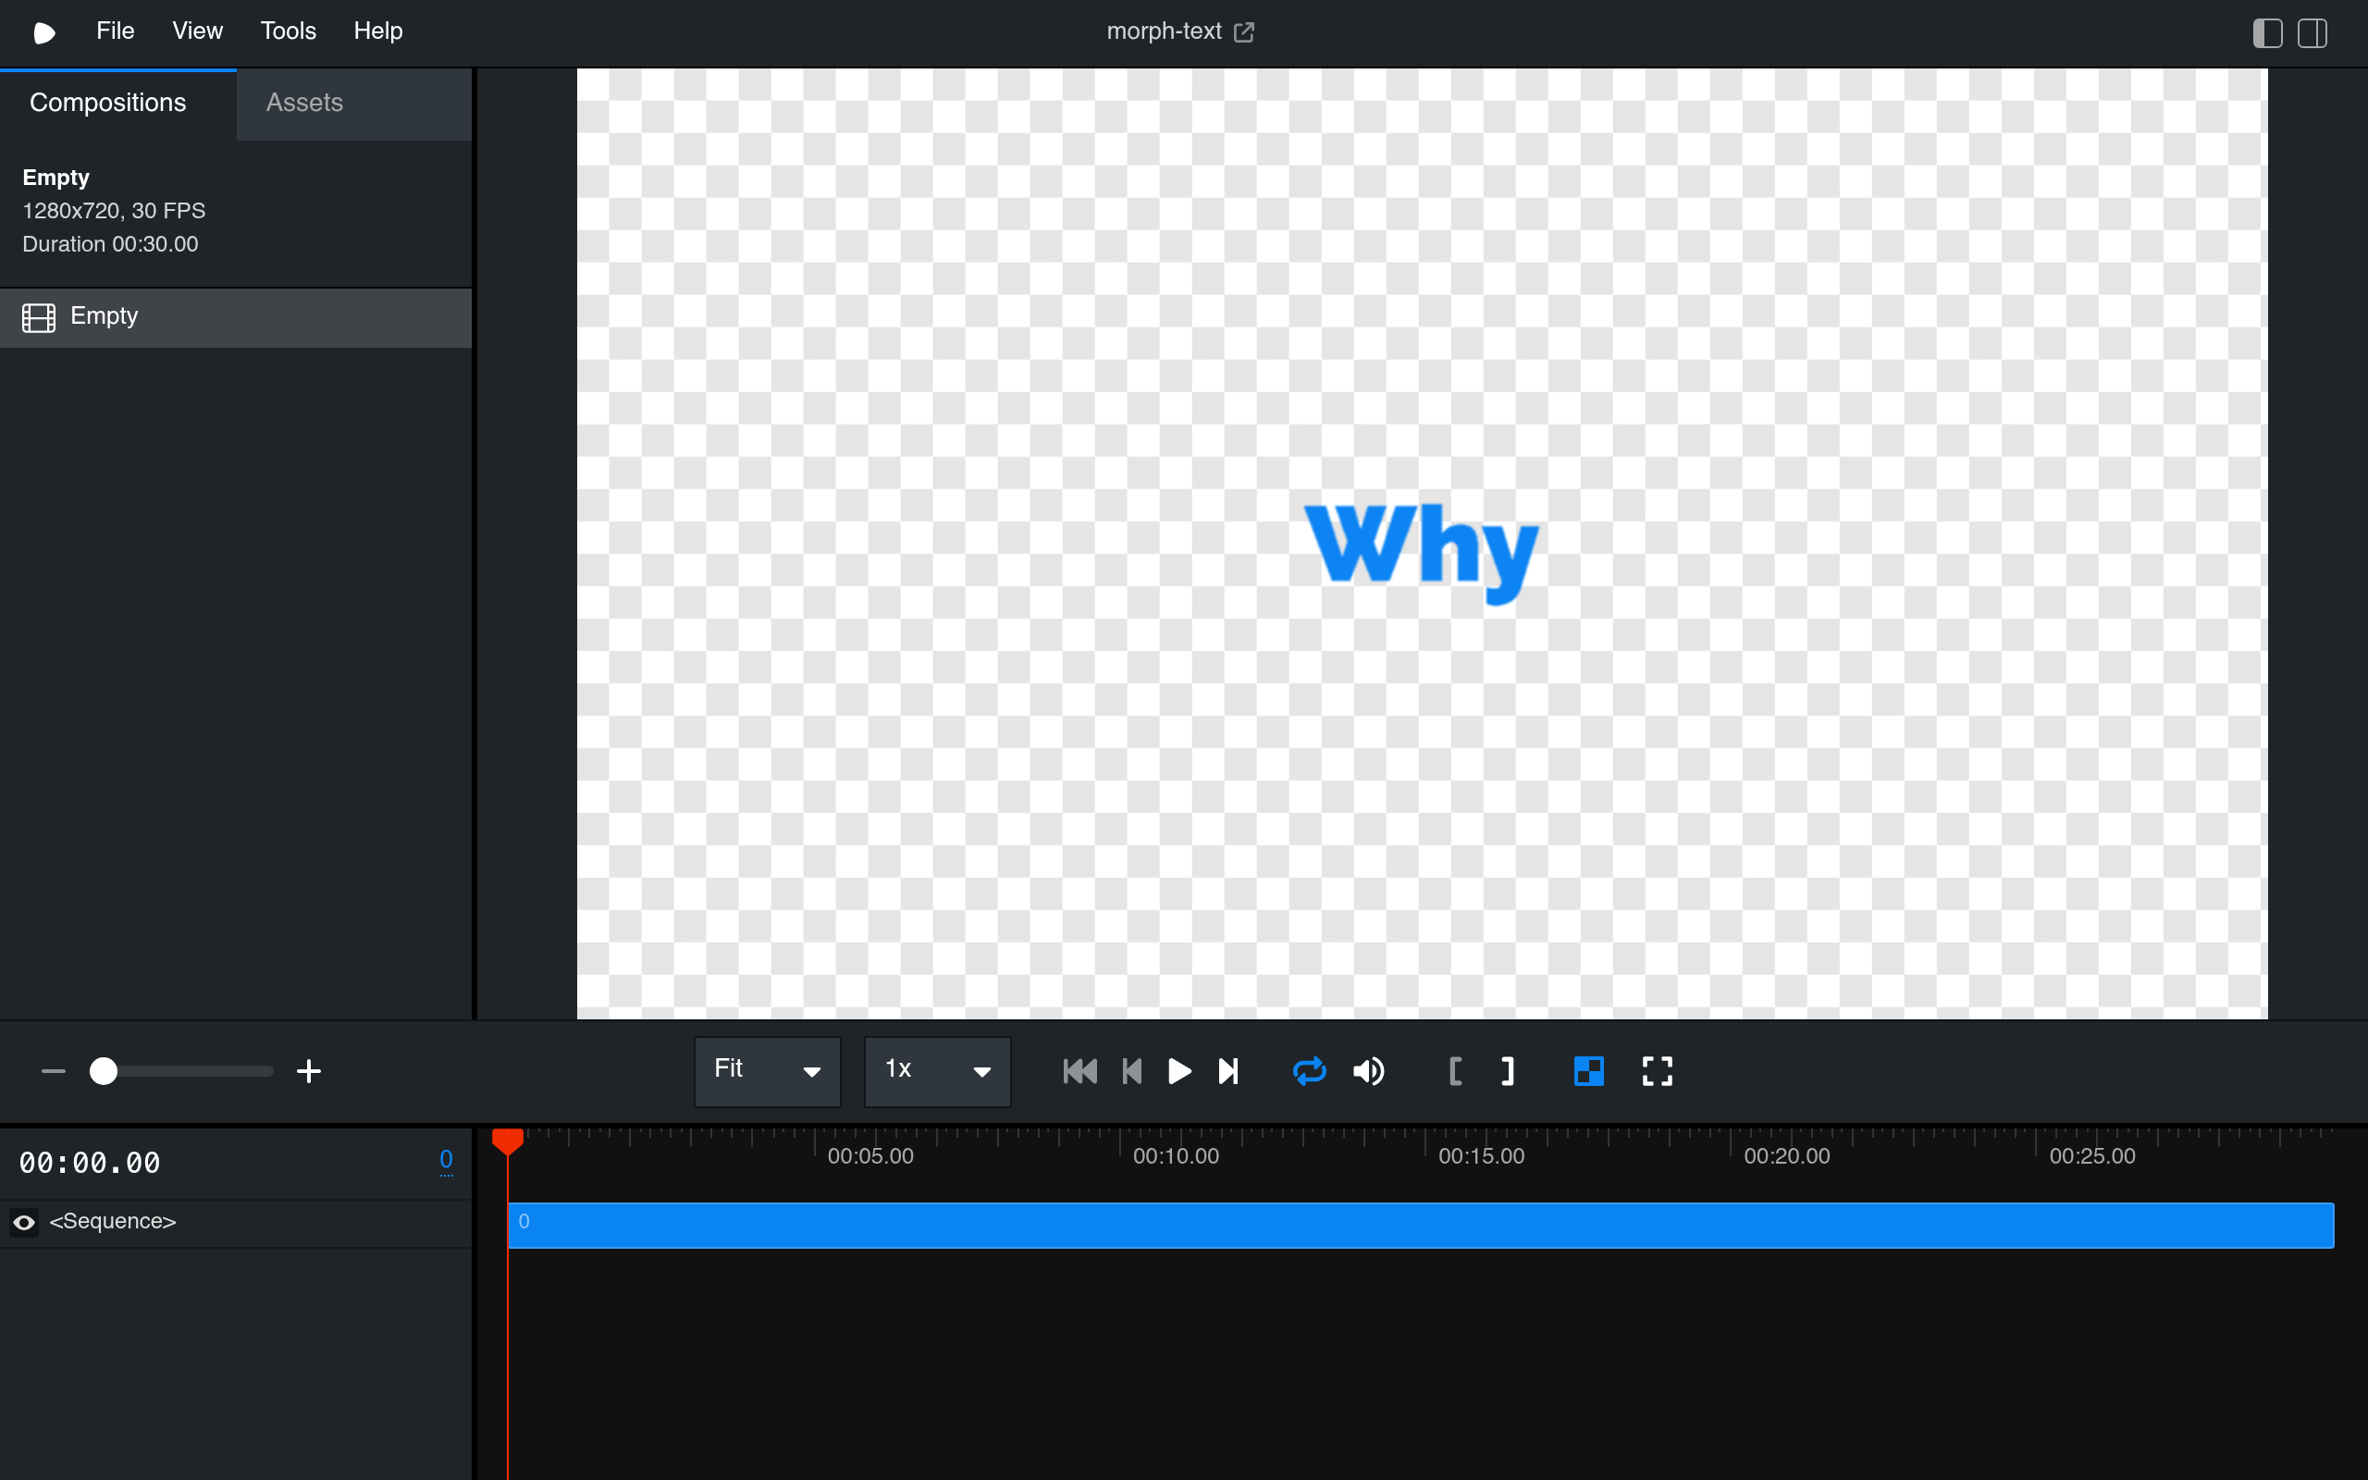2368x1480 pixels.
Task: Toggle loop playback
Action: [1309, 1071]
